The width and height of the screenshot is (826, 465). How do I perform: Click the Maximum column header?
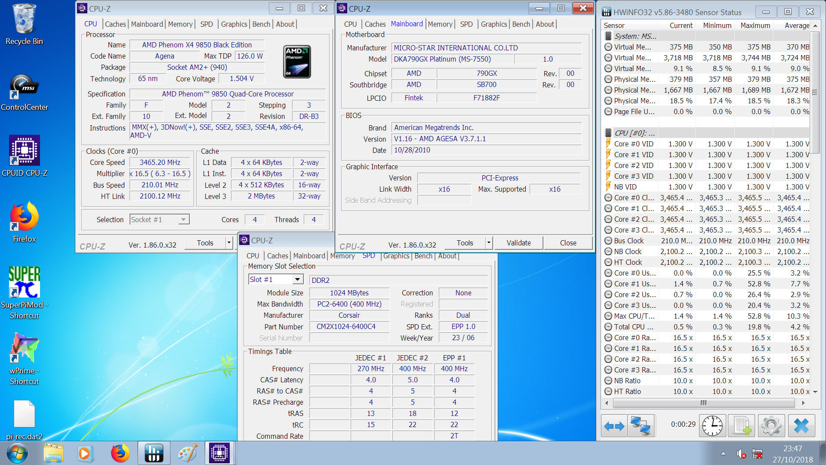coord(755,25)
